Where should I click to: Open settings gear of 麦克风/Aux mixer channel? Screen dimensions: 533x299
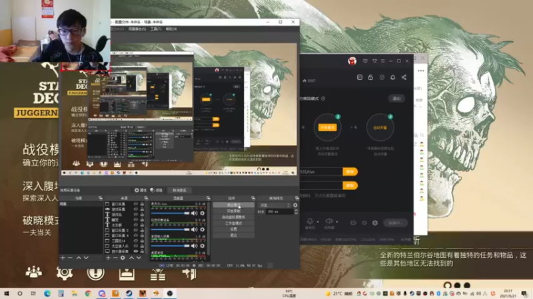(203, 213)
